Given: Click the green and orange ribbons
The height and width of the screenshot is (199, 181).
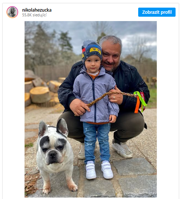Looking at the screenshot, I should 139,102.
